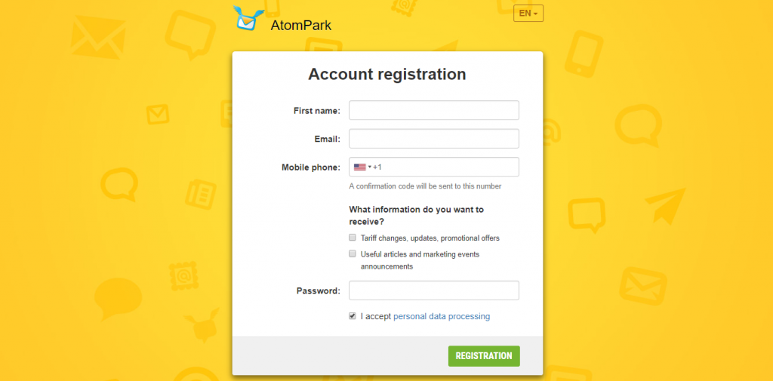The width and height of the screenshot is (773, 381).
Task: Expand the country code selector arrow
Action: coord(370,167)
